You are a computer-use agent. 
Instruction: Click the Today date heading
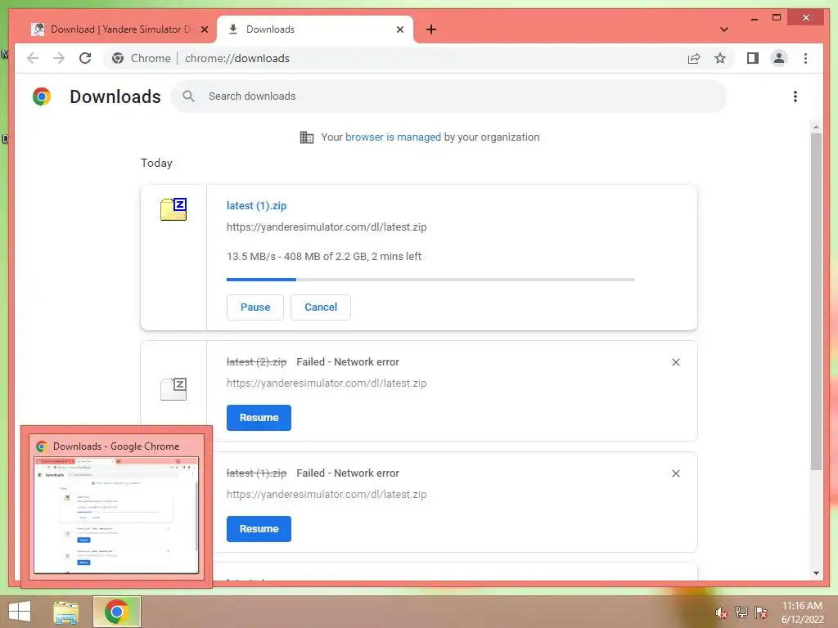coord(156,163)
